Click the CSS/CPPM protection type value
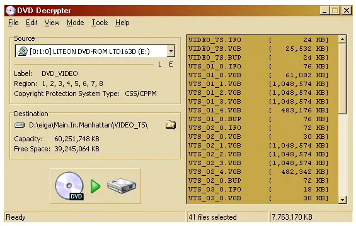The height and width of the screenshot is (226, 356). pyautogui.click(x=141, y=94)
